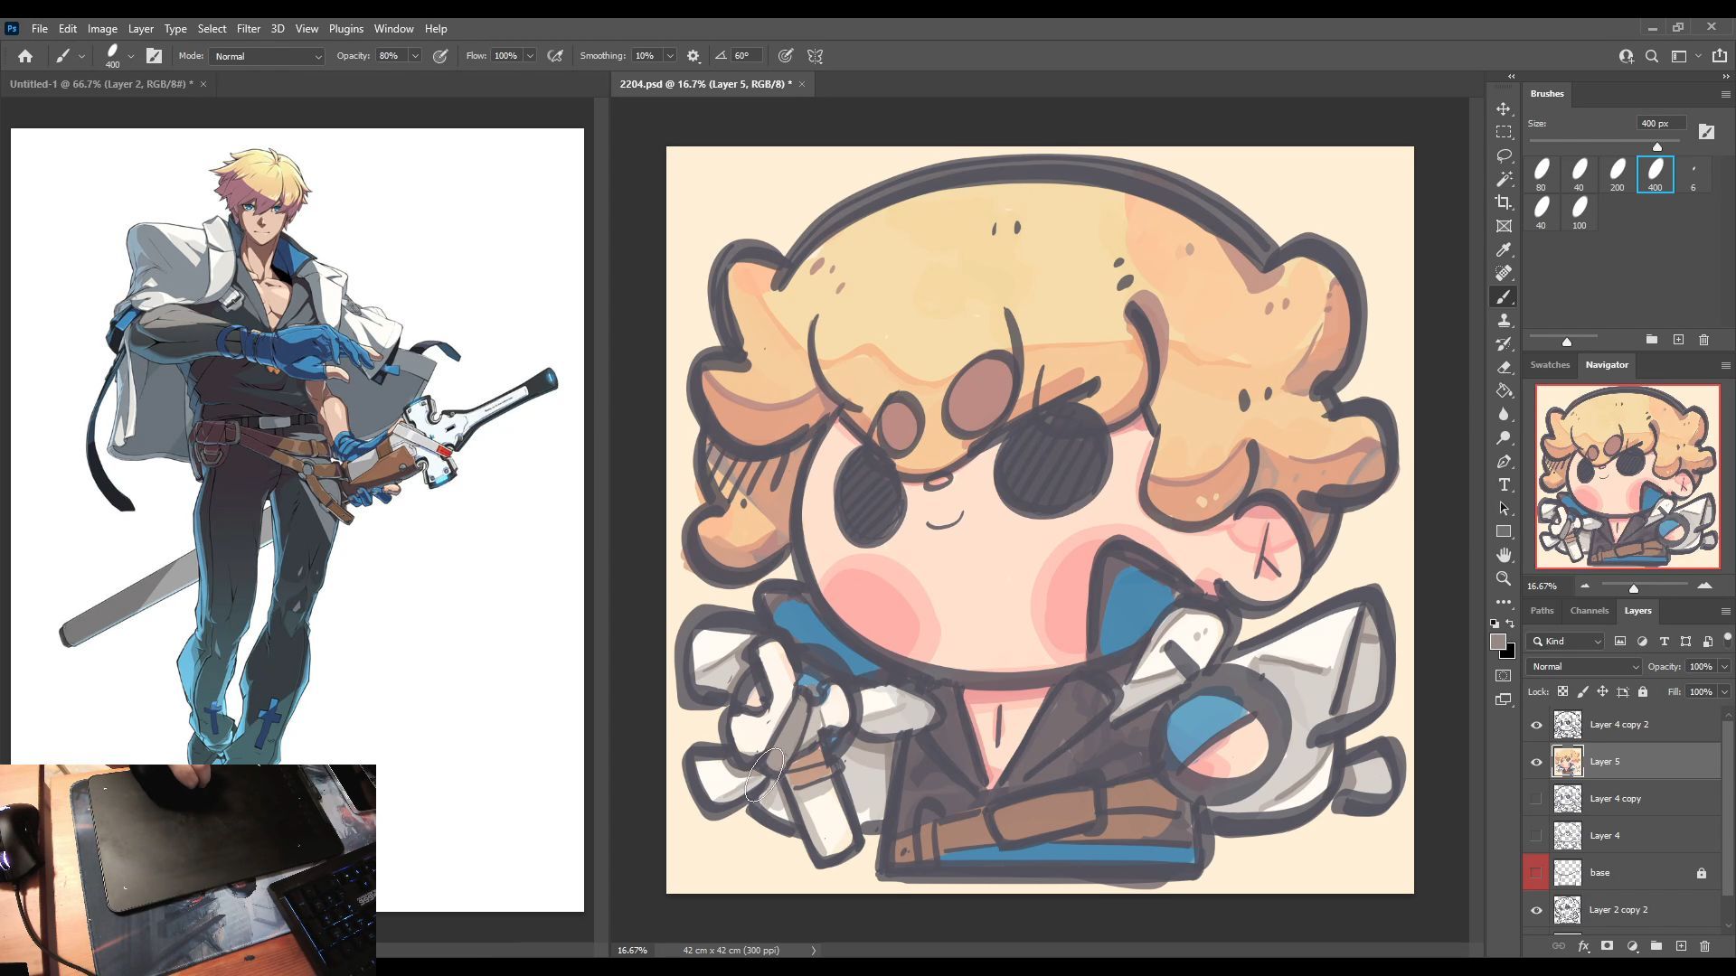Select the Crop tool

pyautogui.click(x=1504, y=202)
